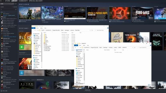This screenshot has width=166, height=93.
Task: Click Search Black Mesa field
Action: (101, 30)
